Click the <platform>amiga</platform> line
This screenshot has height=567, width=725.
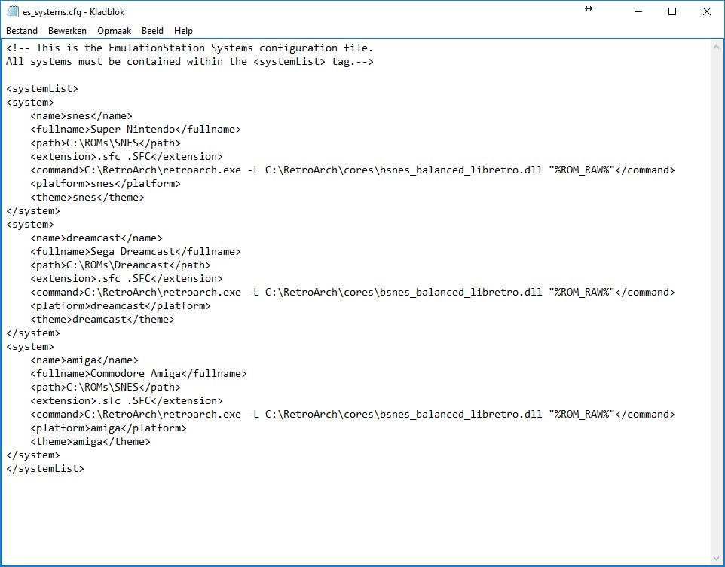(x=109, y=428)
